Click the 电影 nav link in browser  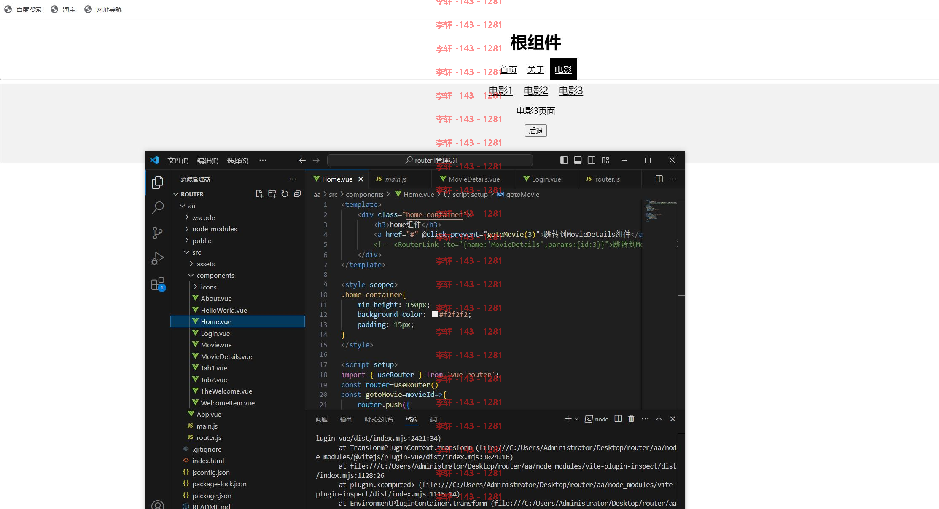[x=563, y=70]
